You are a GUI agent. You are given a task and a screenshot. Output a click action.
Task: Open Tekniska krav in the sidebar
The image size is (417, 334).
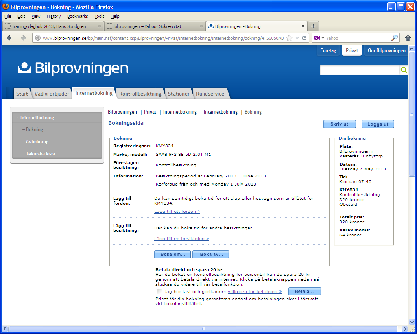pyautogui.click(x=40, y=154)
